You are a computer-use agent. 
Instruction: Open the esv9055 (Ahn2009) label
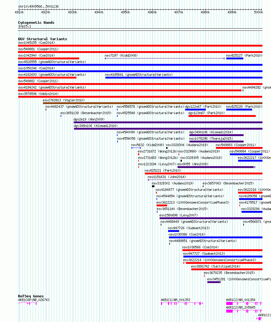[193, 164]
